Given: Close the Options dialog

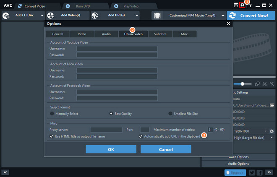Looking at the screenshot, I should coord(228,23).
